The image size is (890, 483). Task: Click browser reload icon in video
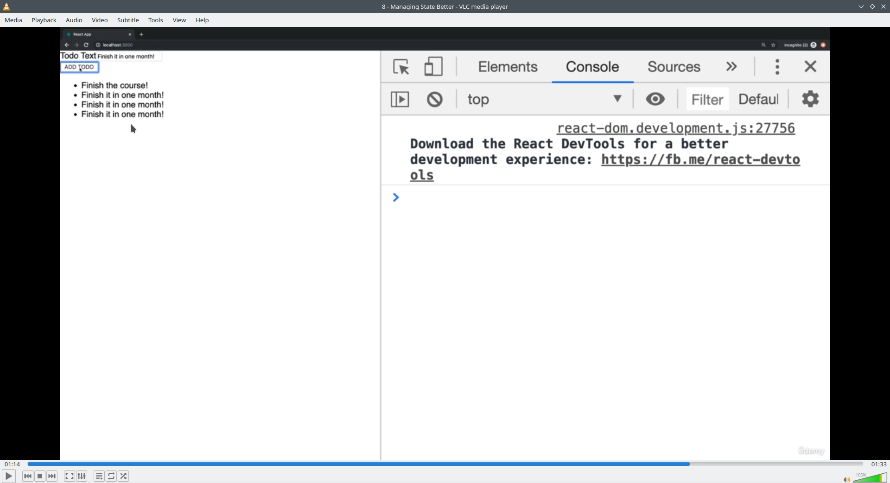point(86,45)
